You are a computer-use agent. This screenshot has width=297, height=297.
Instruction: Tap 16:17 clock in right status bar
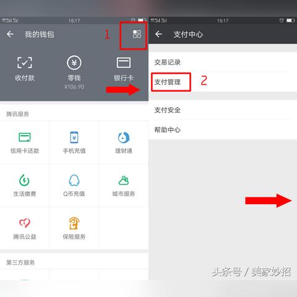[223, 20]
